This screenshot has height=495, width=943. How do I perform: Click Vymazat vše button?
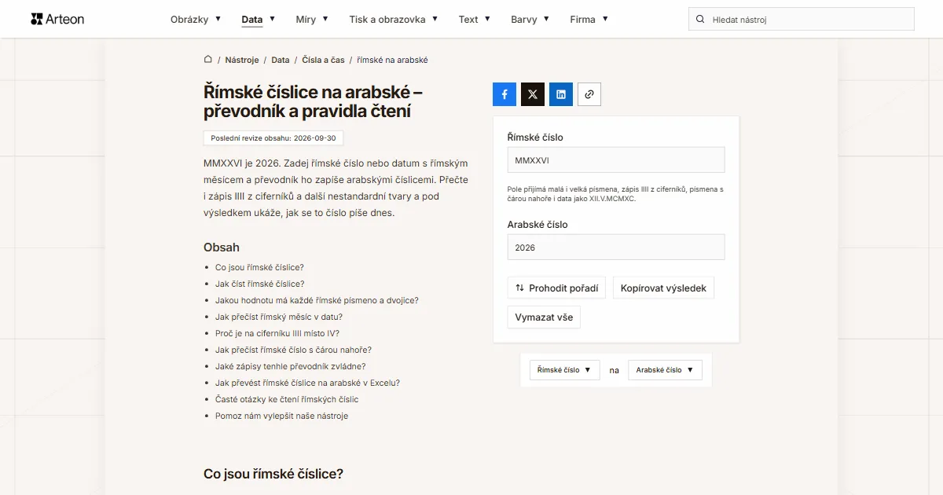tap(544, 317)
